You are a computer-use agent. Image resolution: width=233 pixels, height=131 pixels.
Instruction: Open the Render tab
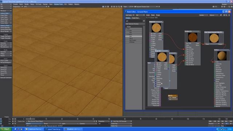pos(45,4)
